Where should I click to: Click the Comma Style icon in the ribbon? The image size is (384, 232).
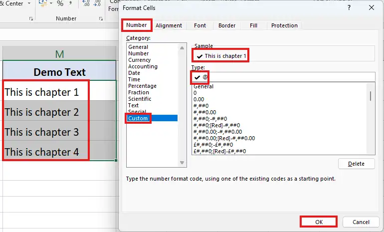[71, 3]
